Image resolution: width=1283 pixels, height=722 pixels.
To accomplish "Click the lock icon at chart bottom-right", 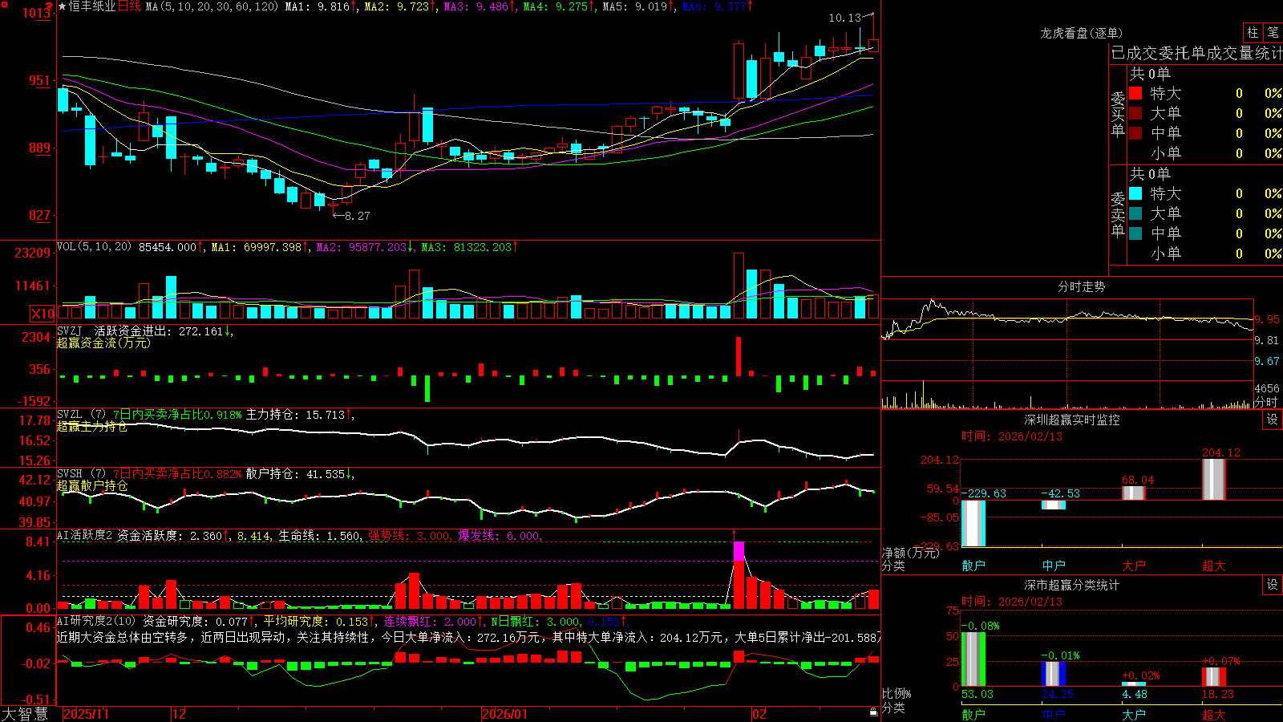I will click(873, 712).
